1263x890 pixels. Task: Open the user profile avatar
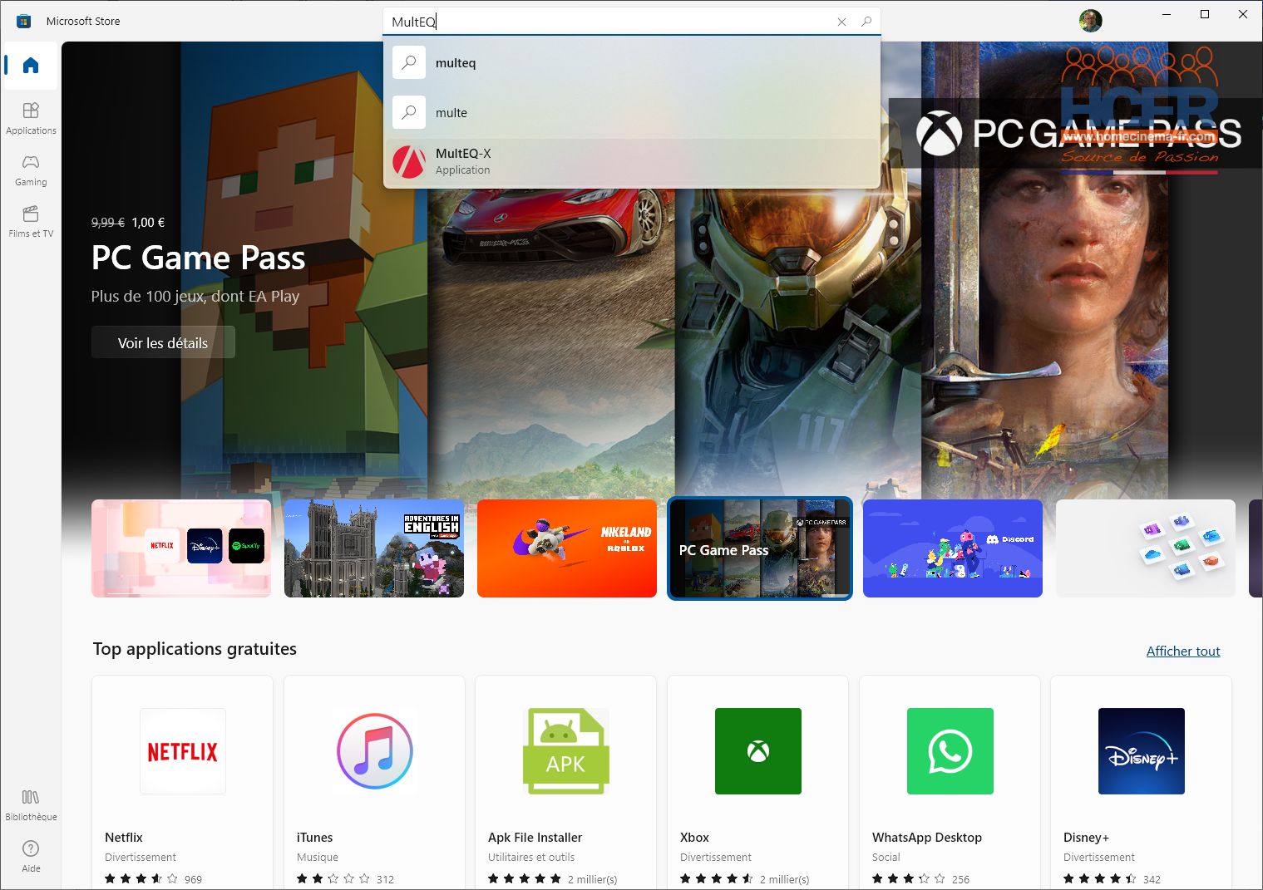(x=1090, y=21)
